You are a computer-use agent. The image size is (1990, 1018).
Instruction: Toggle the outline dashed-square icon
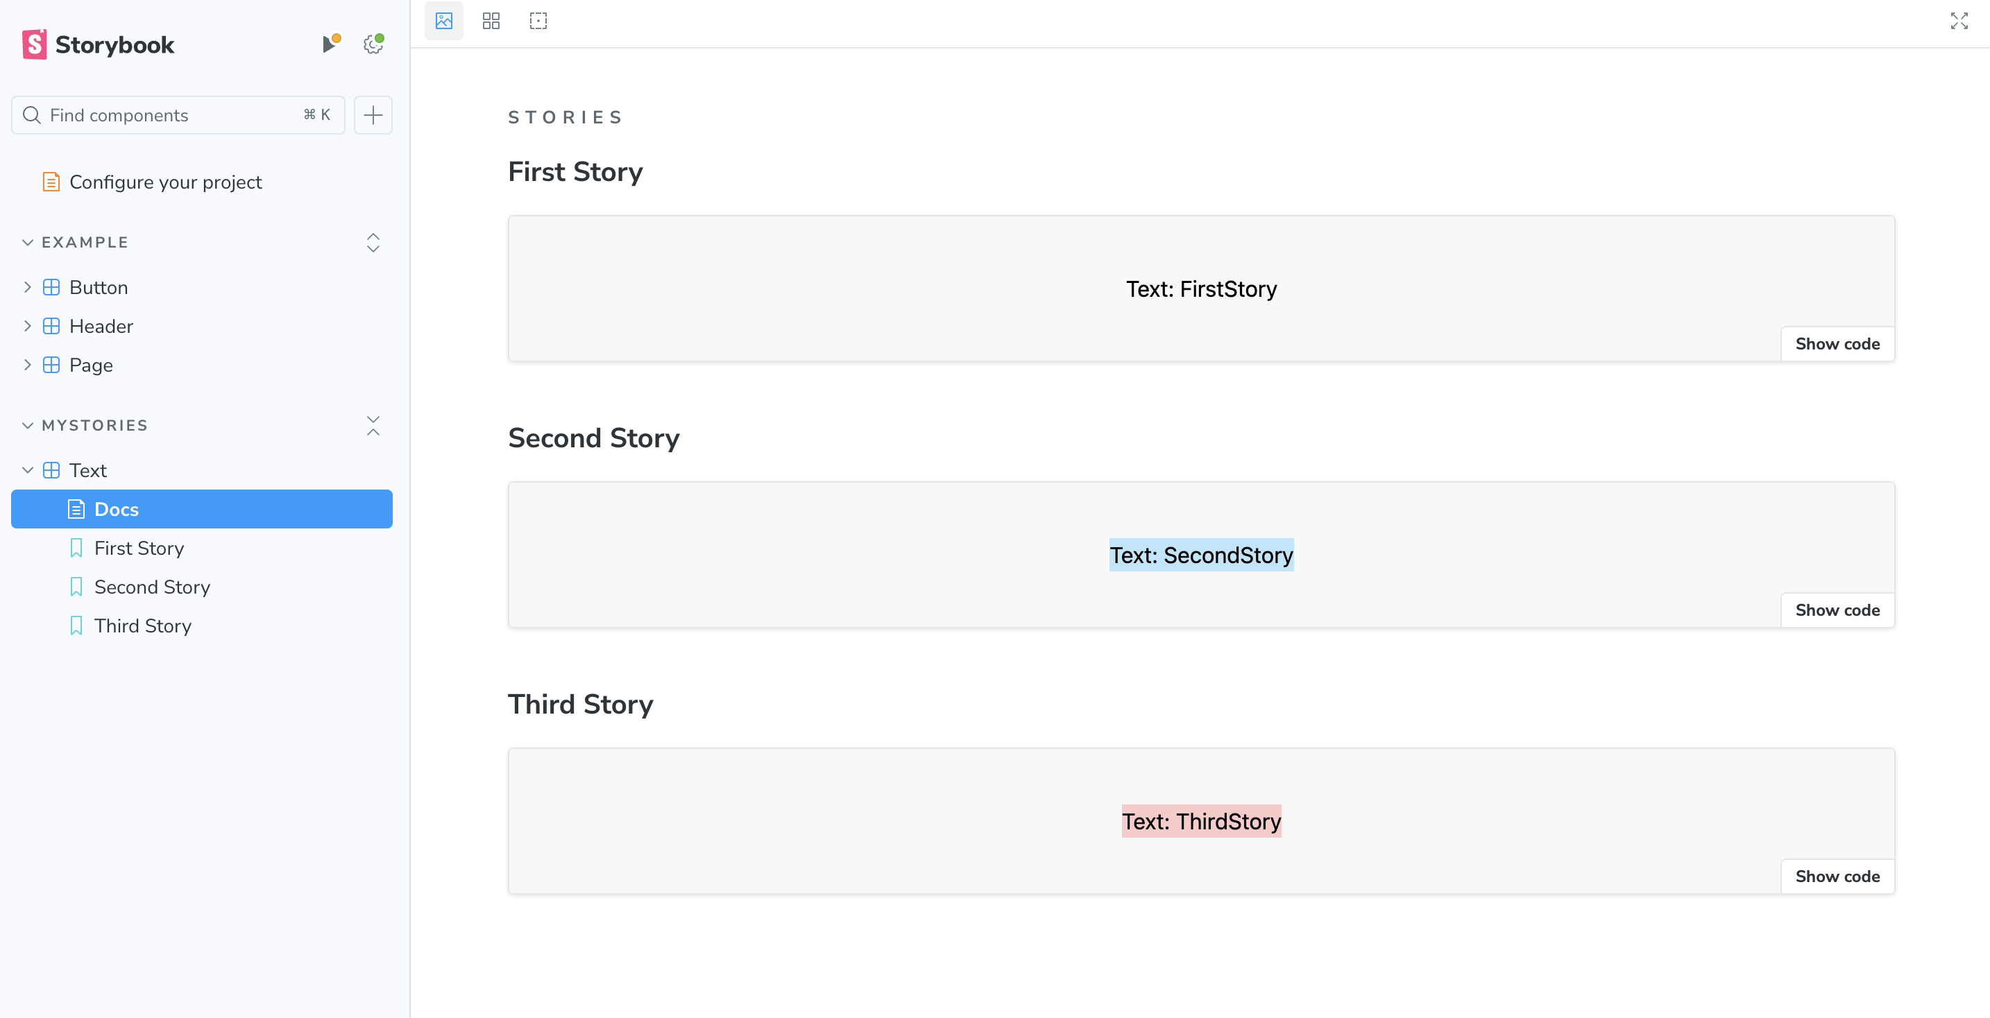tap(538, 21)
